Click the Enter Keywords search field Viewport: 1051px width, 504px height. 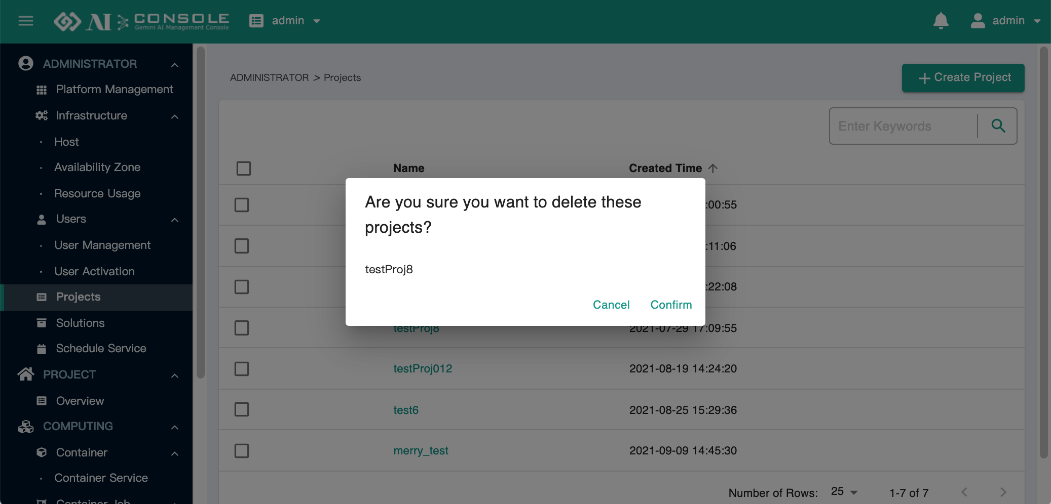pyautogui.click(x=904, y=126)
